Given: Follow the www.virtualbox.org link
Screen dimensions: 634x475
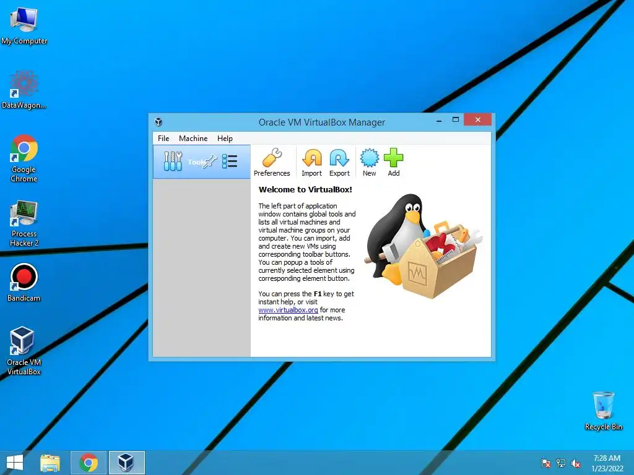Looking at the screenshot, I should pyautogui.click(x=289, y=310).
